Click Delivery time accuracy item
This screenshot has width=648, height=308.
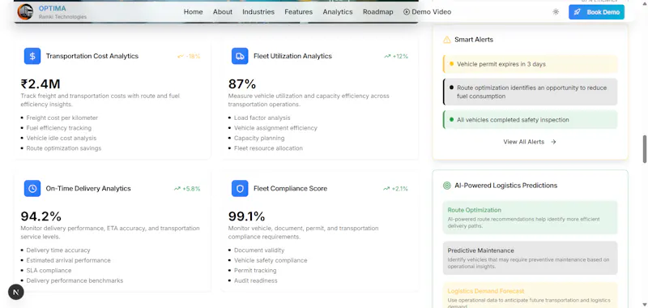(x=58, y=250)
